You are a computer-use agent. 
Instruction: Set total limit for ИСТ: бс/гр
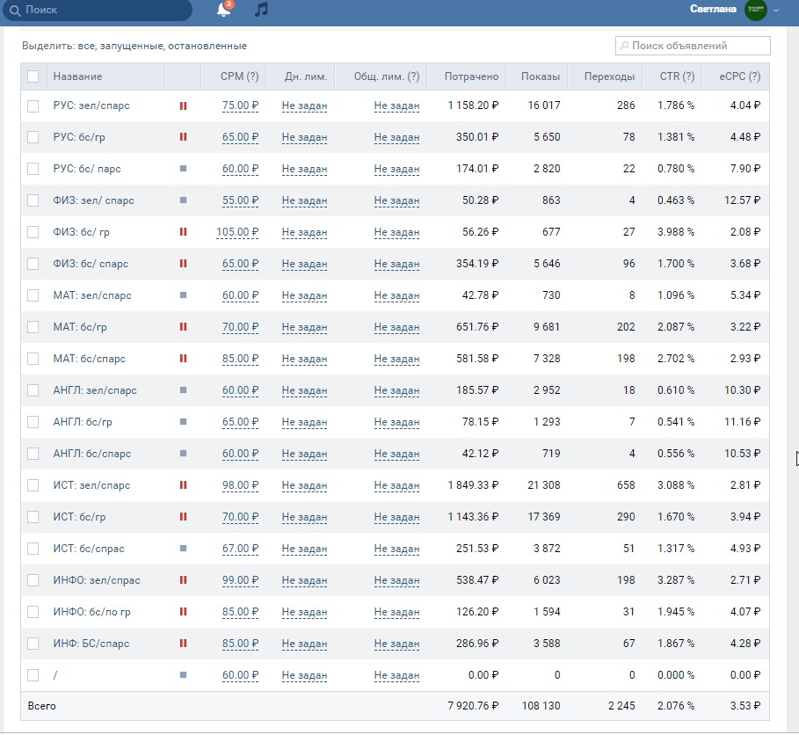396,517
